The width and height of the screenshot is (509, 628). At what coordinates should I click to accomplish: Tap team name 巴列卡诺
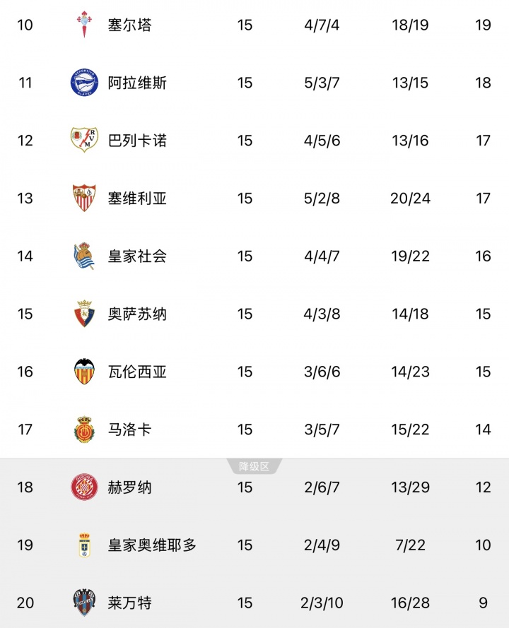click(137, 141)
